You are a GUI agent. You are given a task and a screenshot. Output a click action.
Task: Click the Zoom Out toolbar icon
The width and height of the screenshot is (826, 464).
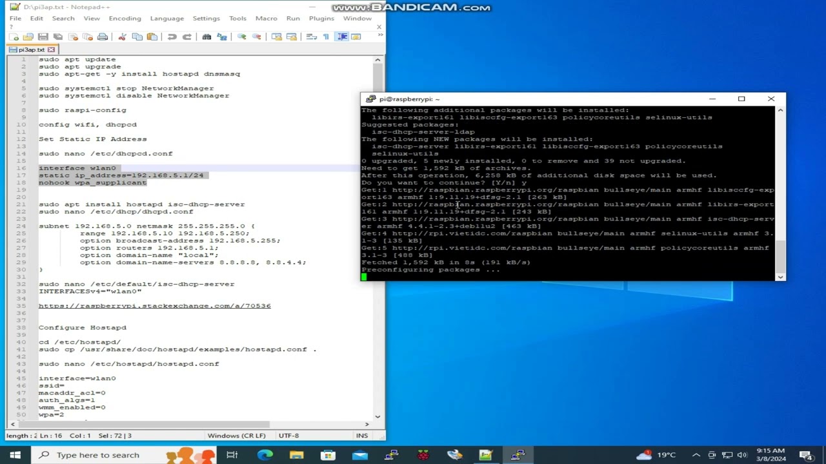(257, 37)
